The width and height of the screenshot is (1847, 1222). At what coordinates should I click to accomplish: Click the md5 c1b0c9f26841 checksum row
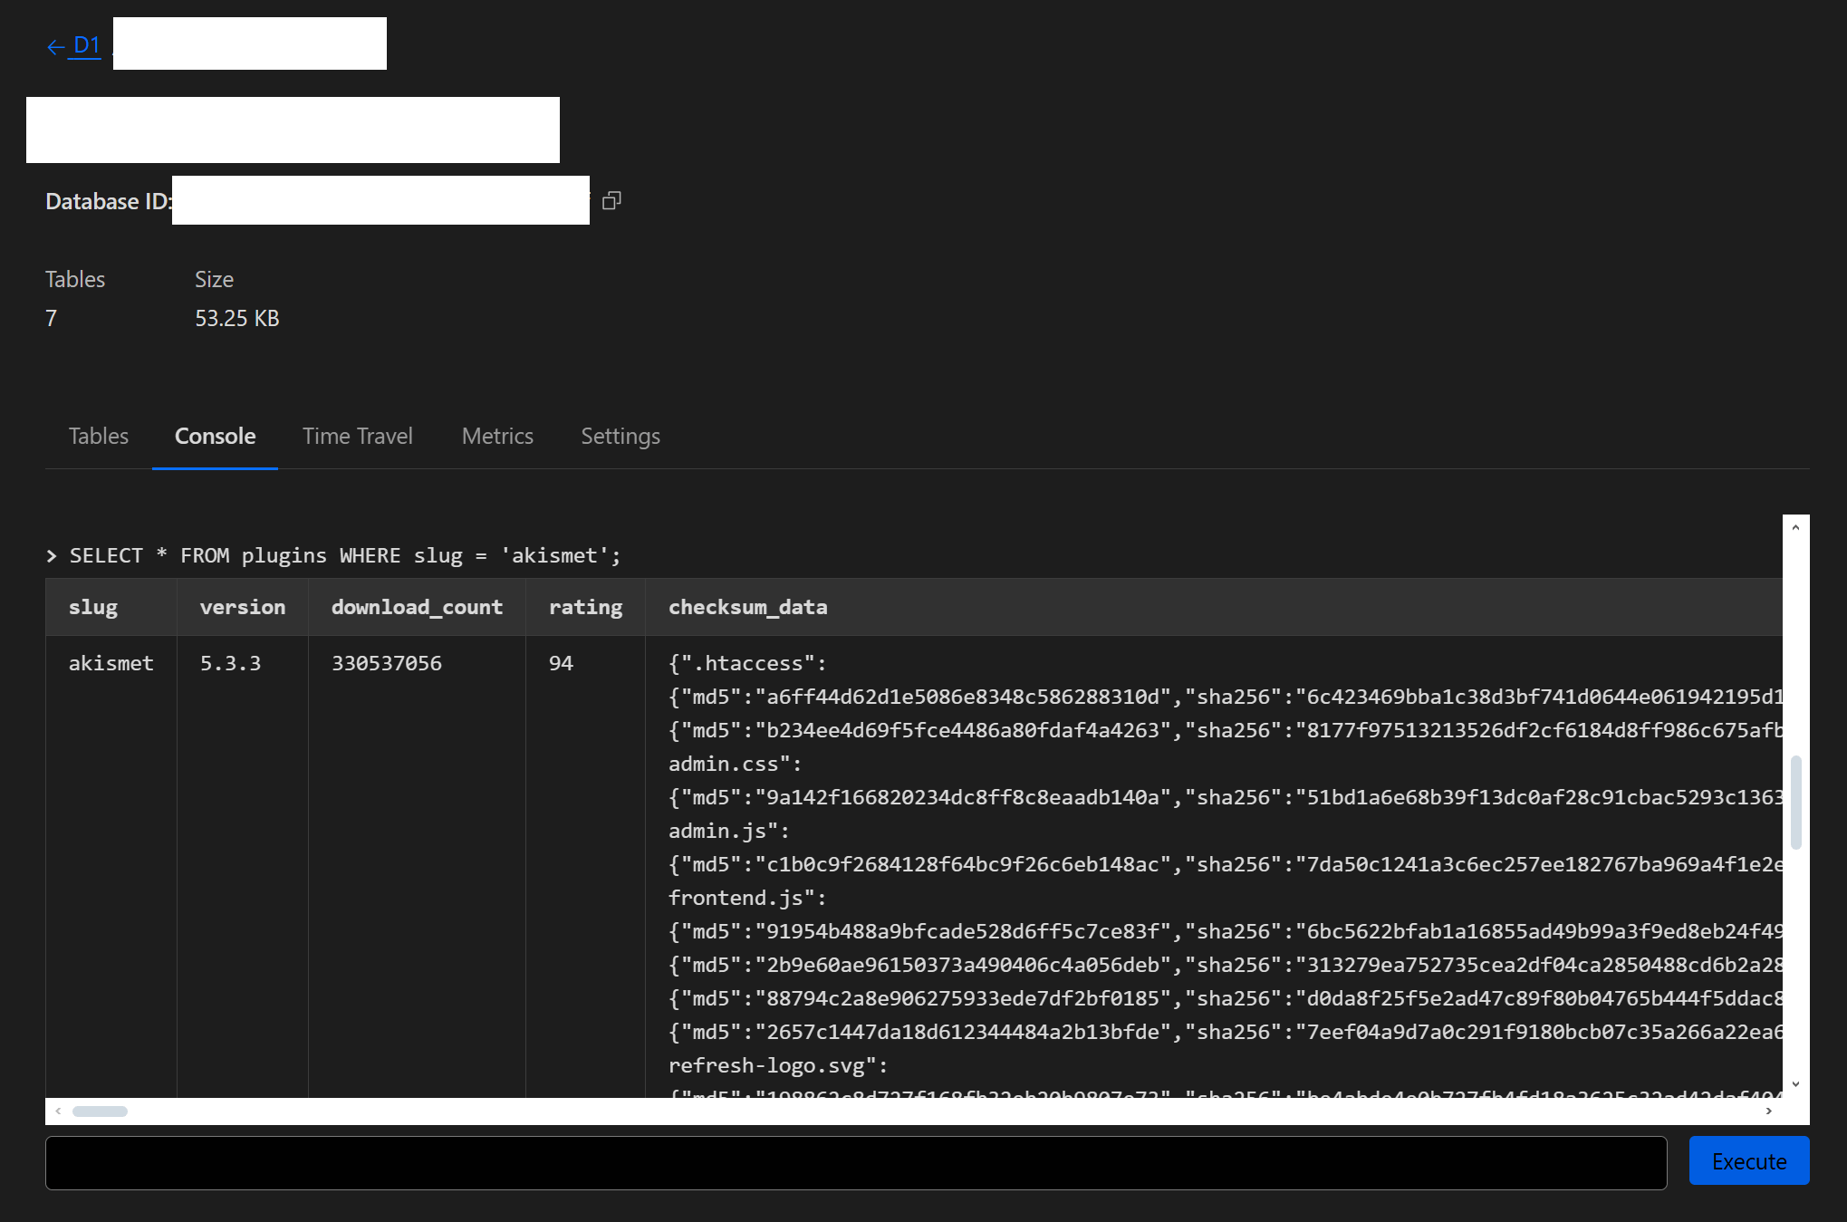tap(1226, 864)
